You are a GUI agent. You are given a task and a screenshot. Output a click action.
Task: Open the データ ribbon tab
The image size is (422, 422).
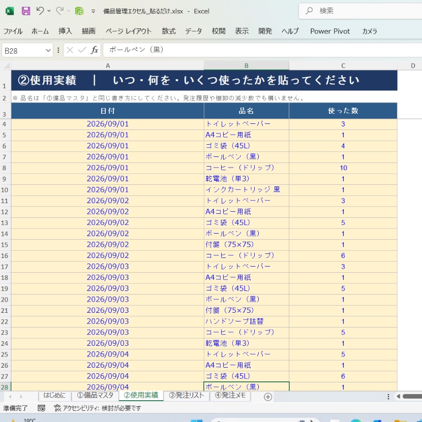coord(193,31)
